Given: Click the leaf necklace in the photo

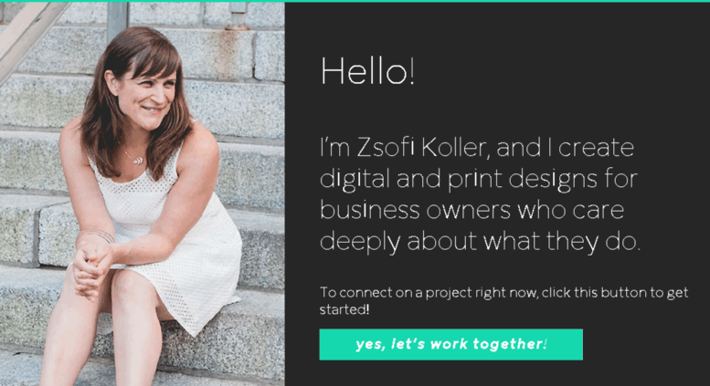Looking at the screenshot, I should pos(135,159).
